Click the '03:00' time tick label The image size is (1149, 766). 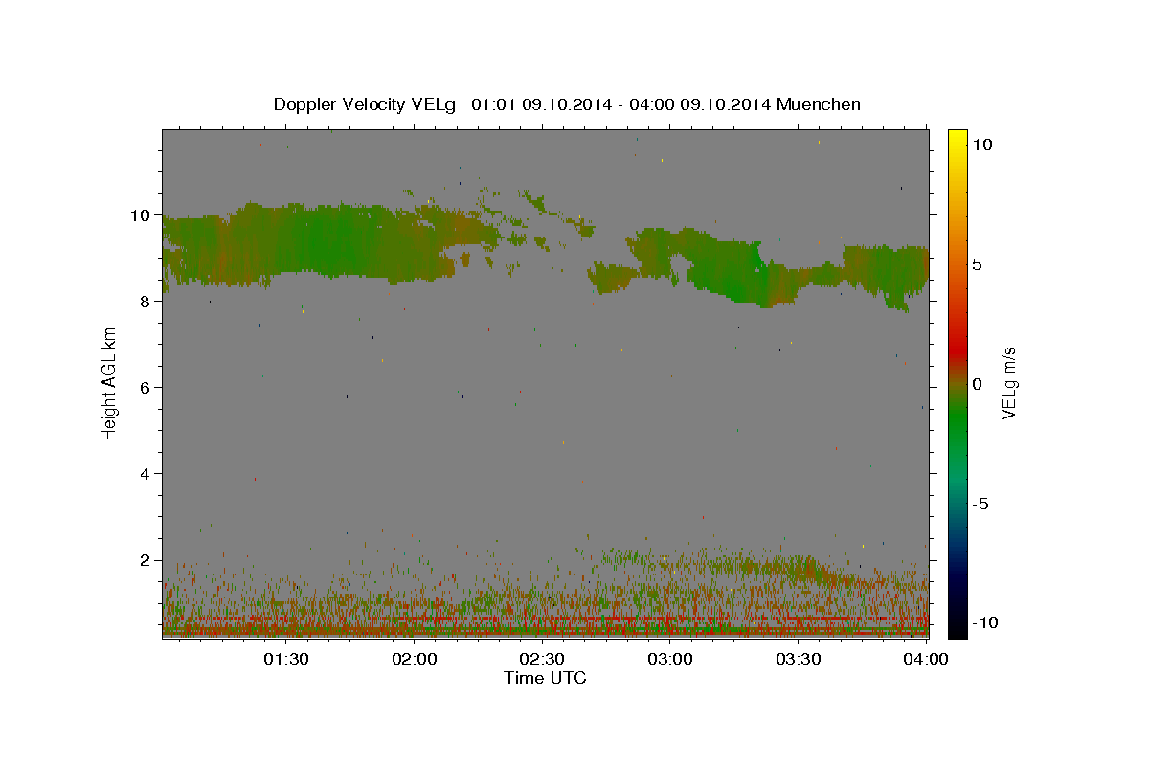(670, 659)
